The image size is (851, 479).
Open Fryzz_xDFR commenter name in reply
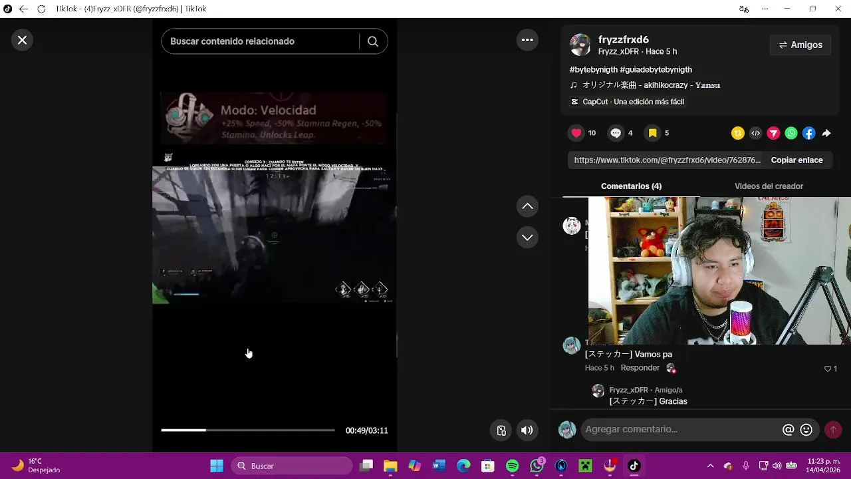coord(628,390)
